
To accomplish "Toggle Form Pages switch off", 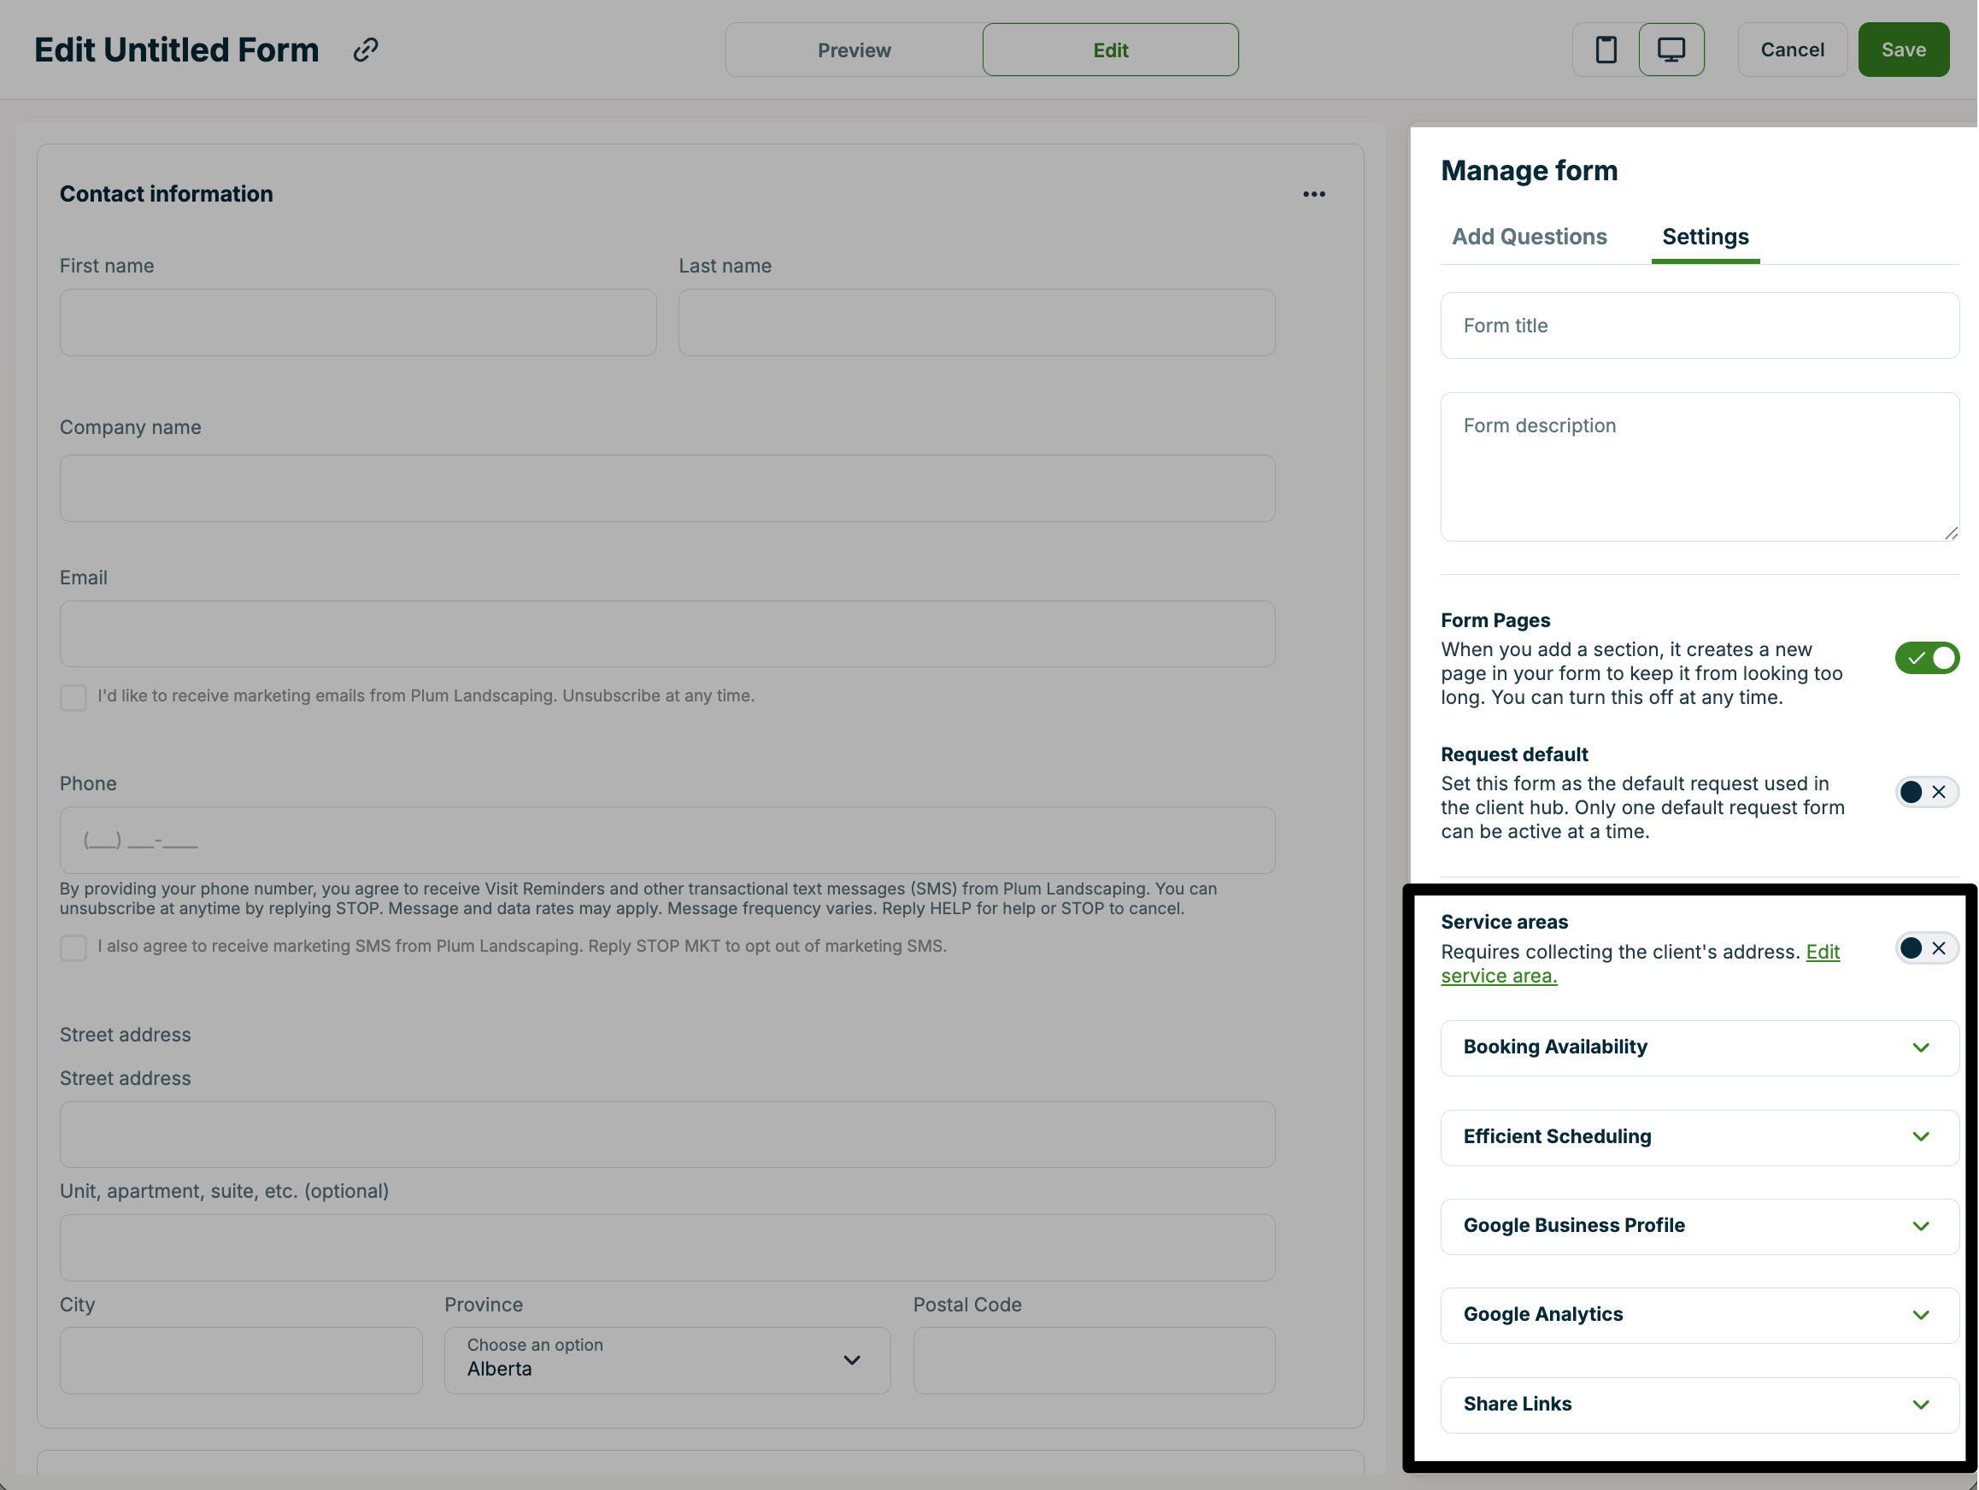I will 1926,657.
